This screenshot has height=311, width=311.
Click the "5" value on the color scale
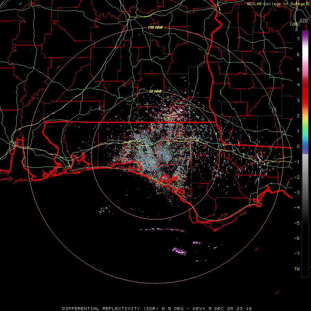tap(298, 69)
